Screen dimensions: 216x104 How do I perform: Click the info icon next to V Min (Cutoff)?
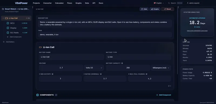click(x=52, y=74)
